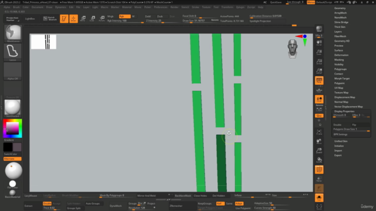The image size is (376, 211).
Task: Activate the Draw mode button
Action: tap(73, 19)
